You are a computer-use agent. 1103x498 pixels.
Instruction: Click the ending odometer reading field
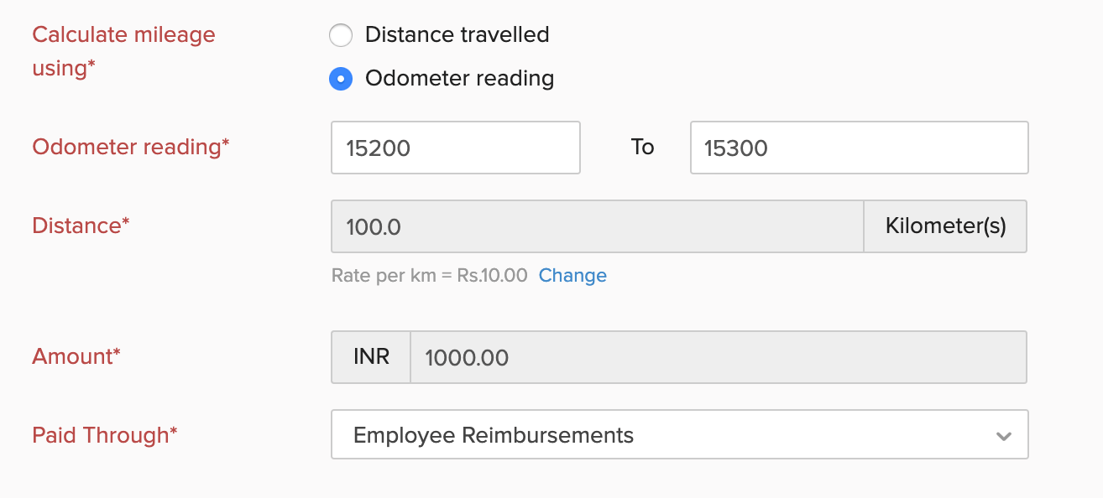pos(858,148)
